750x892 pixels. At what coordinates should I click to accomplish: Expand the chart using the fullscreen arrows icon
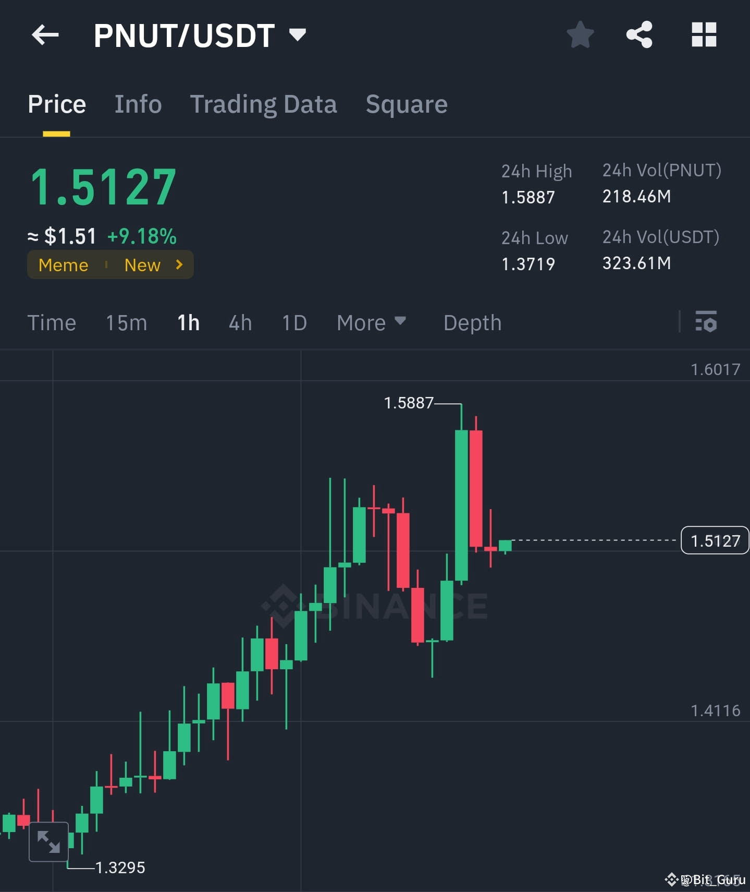point(48,841)
